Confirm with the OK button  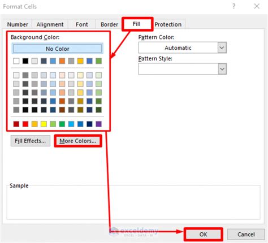tap(204, 235)
